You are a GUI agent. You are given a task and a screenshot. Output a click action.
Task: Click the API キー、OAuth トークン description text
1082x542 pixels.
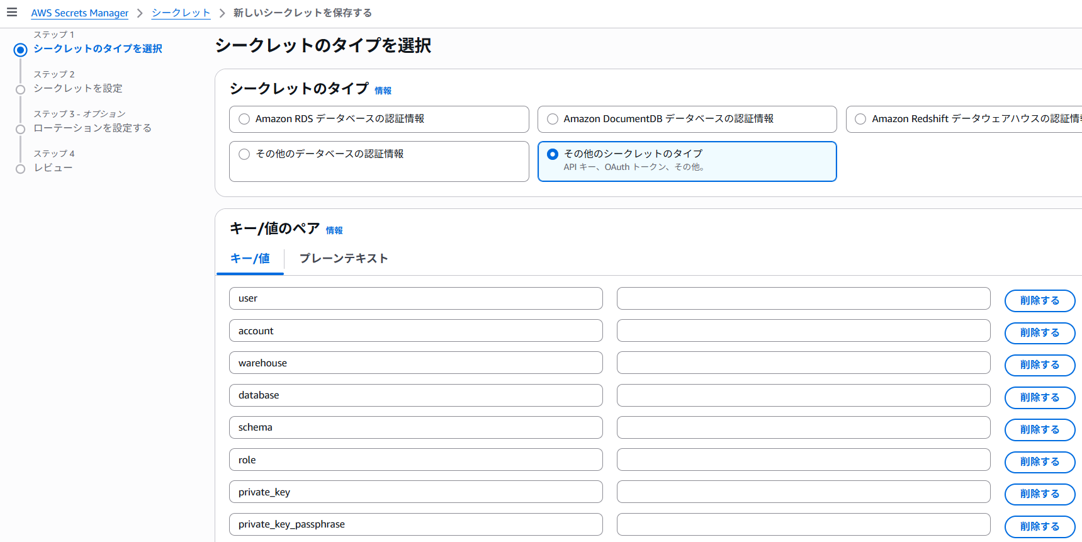click(x=634, y=167)
